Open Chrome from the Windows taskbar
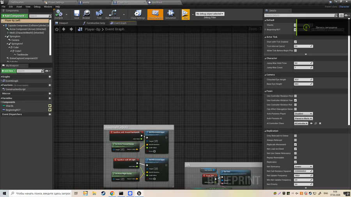351x197 pixels. tap(112, 193)
